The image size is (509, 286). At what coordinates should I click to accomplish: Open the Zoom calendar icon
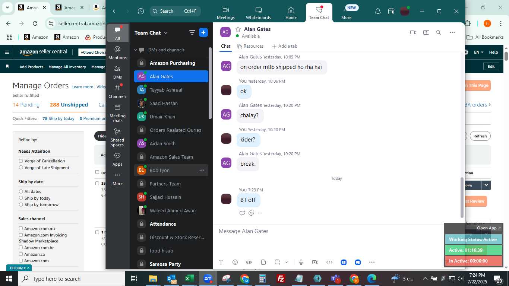click(x=391, y=11)
